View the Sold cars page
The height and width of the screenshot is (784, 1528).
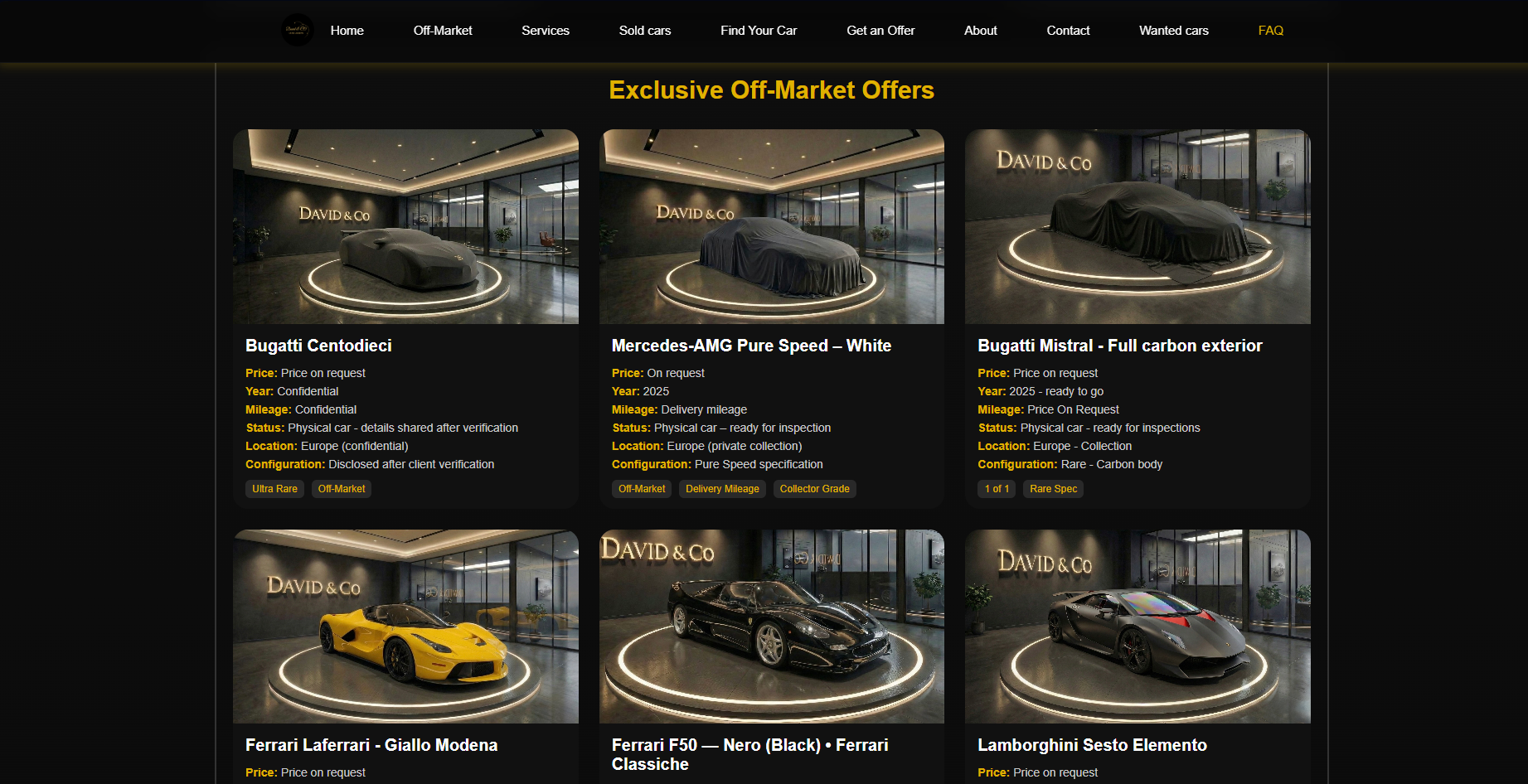[644, 31]
